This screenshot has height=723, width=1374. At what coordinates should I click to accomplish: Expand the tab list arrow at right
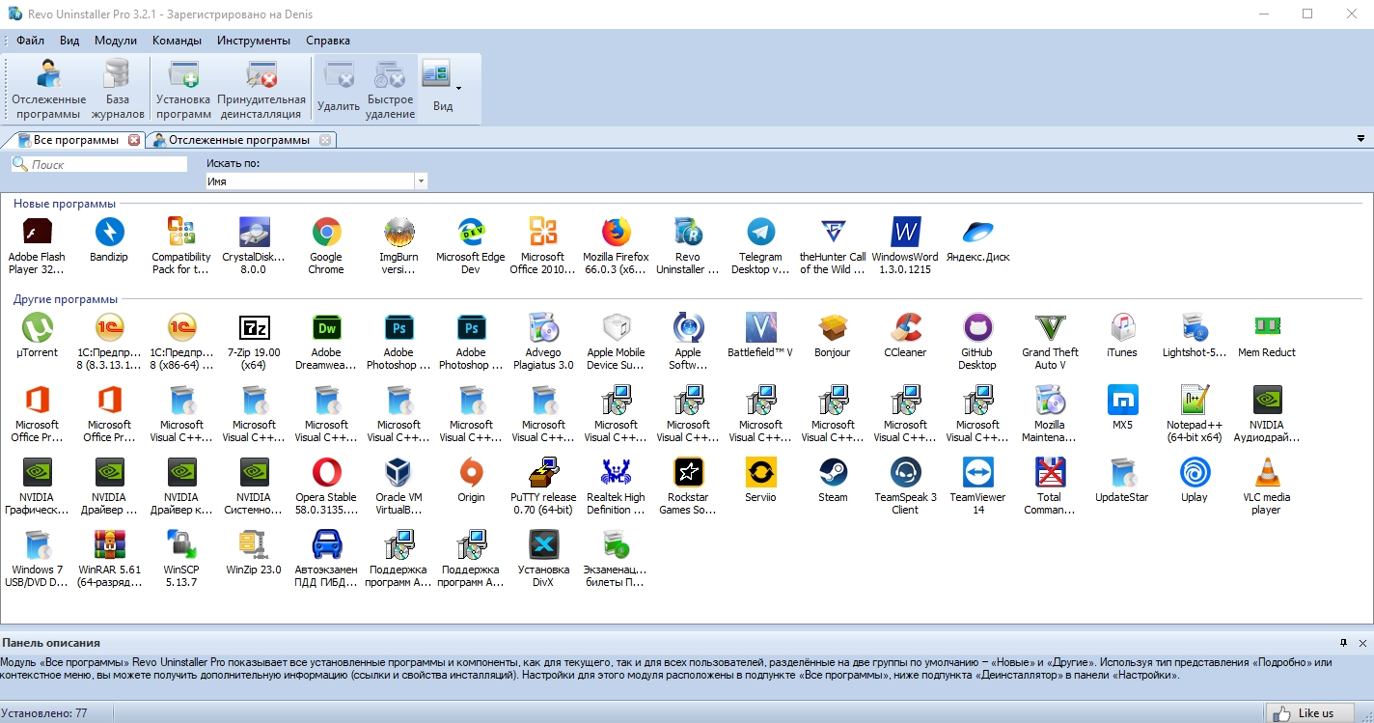coord(1360,140)
